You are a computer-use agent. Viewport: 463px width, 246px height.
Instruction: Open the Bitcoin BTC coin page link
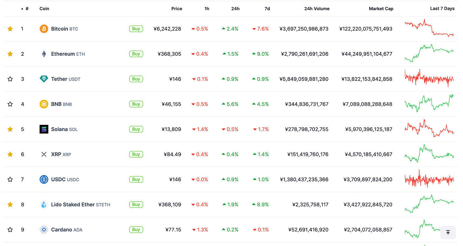pyautogui.click(x=65, y=29)
